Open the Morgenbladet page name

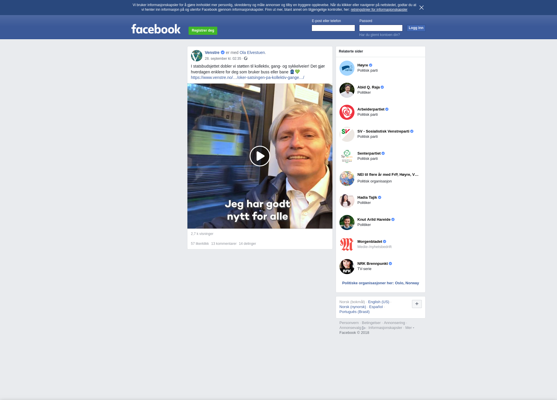click(370, 242)
